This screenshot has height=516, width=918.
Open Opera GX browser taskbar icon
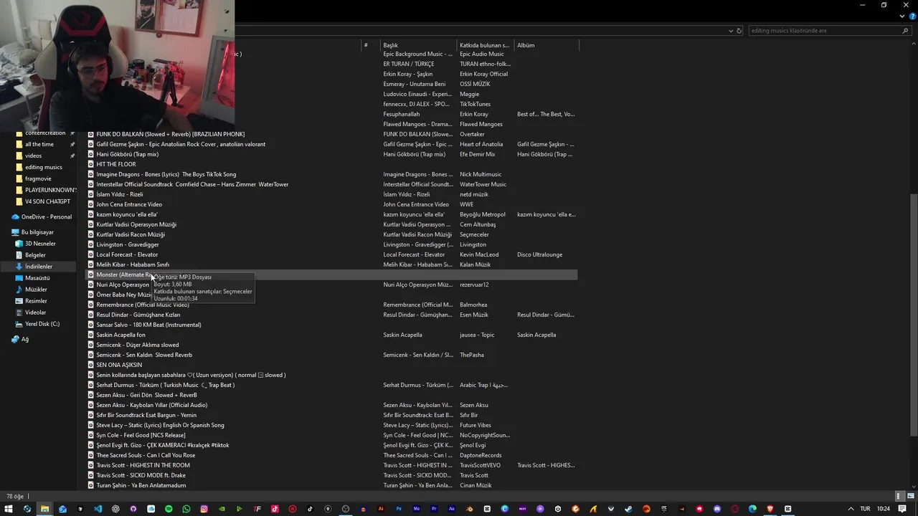[734, 509]
